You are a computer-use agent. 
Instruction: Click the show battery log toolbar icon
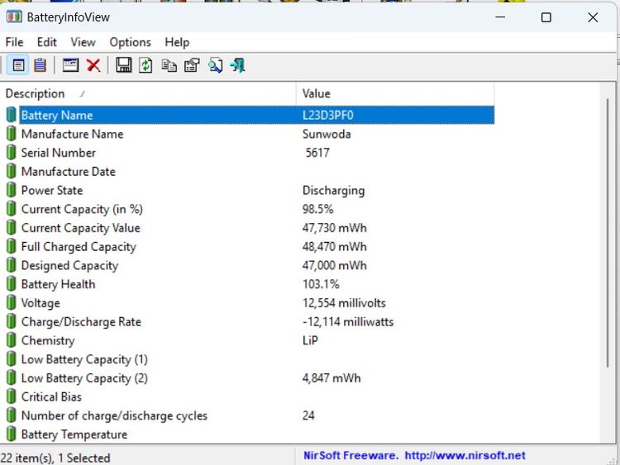click(40, 65)
